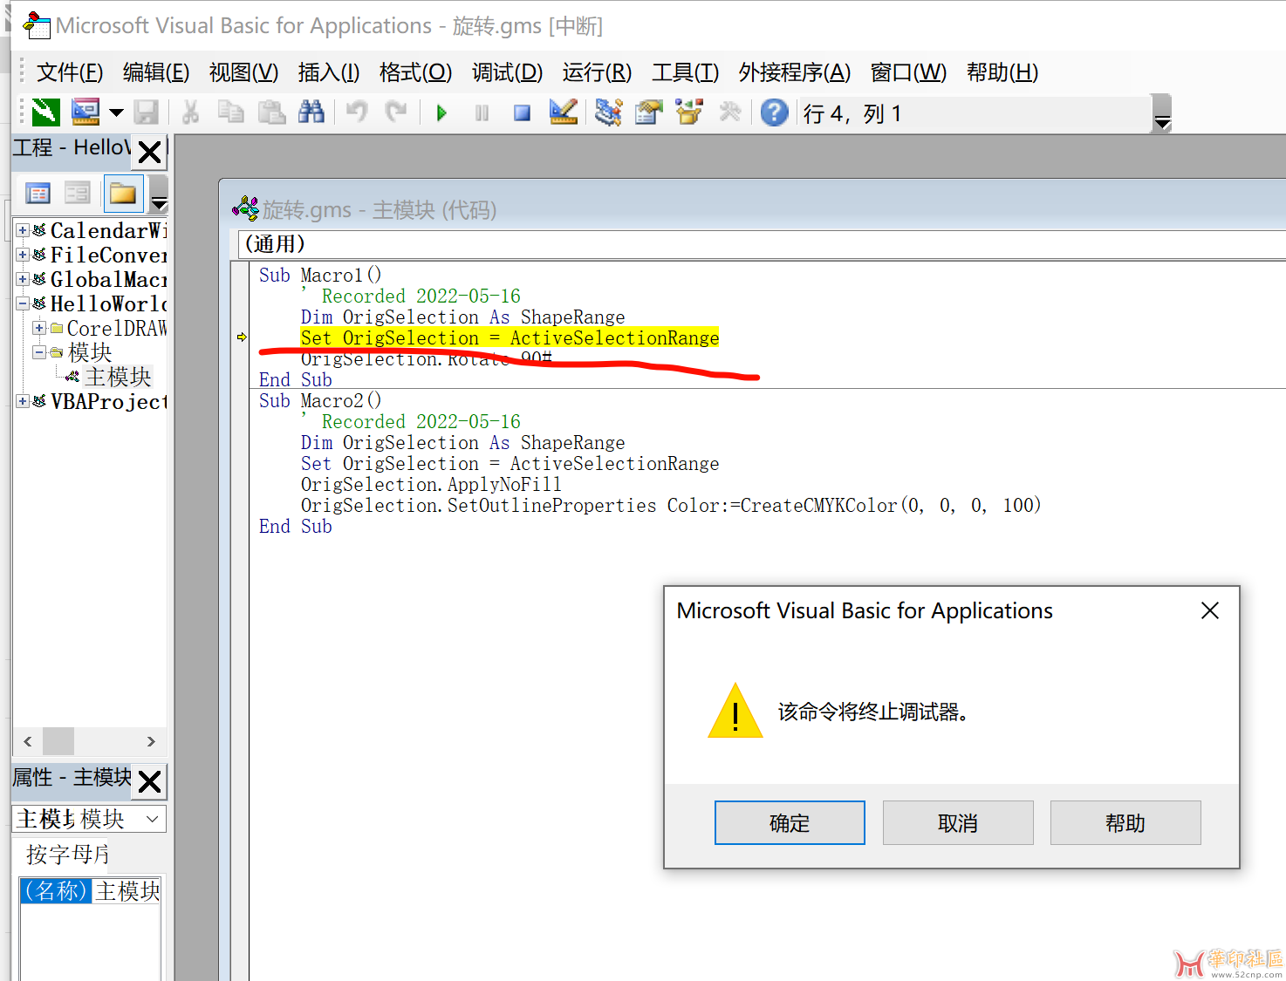The image size is (1286, 981).
Task: Click 取消 in the warning dialog
Action: point(957,822)
